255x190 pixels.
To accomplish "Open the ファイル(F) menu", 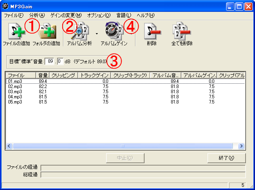I will point(13,15).
